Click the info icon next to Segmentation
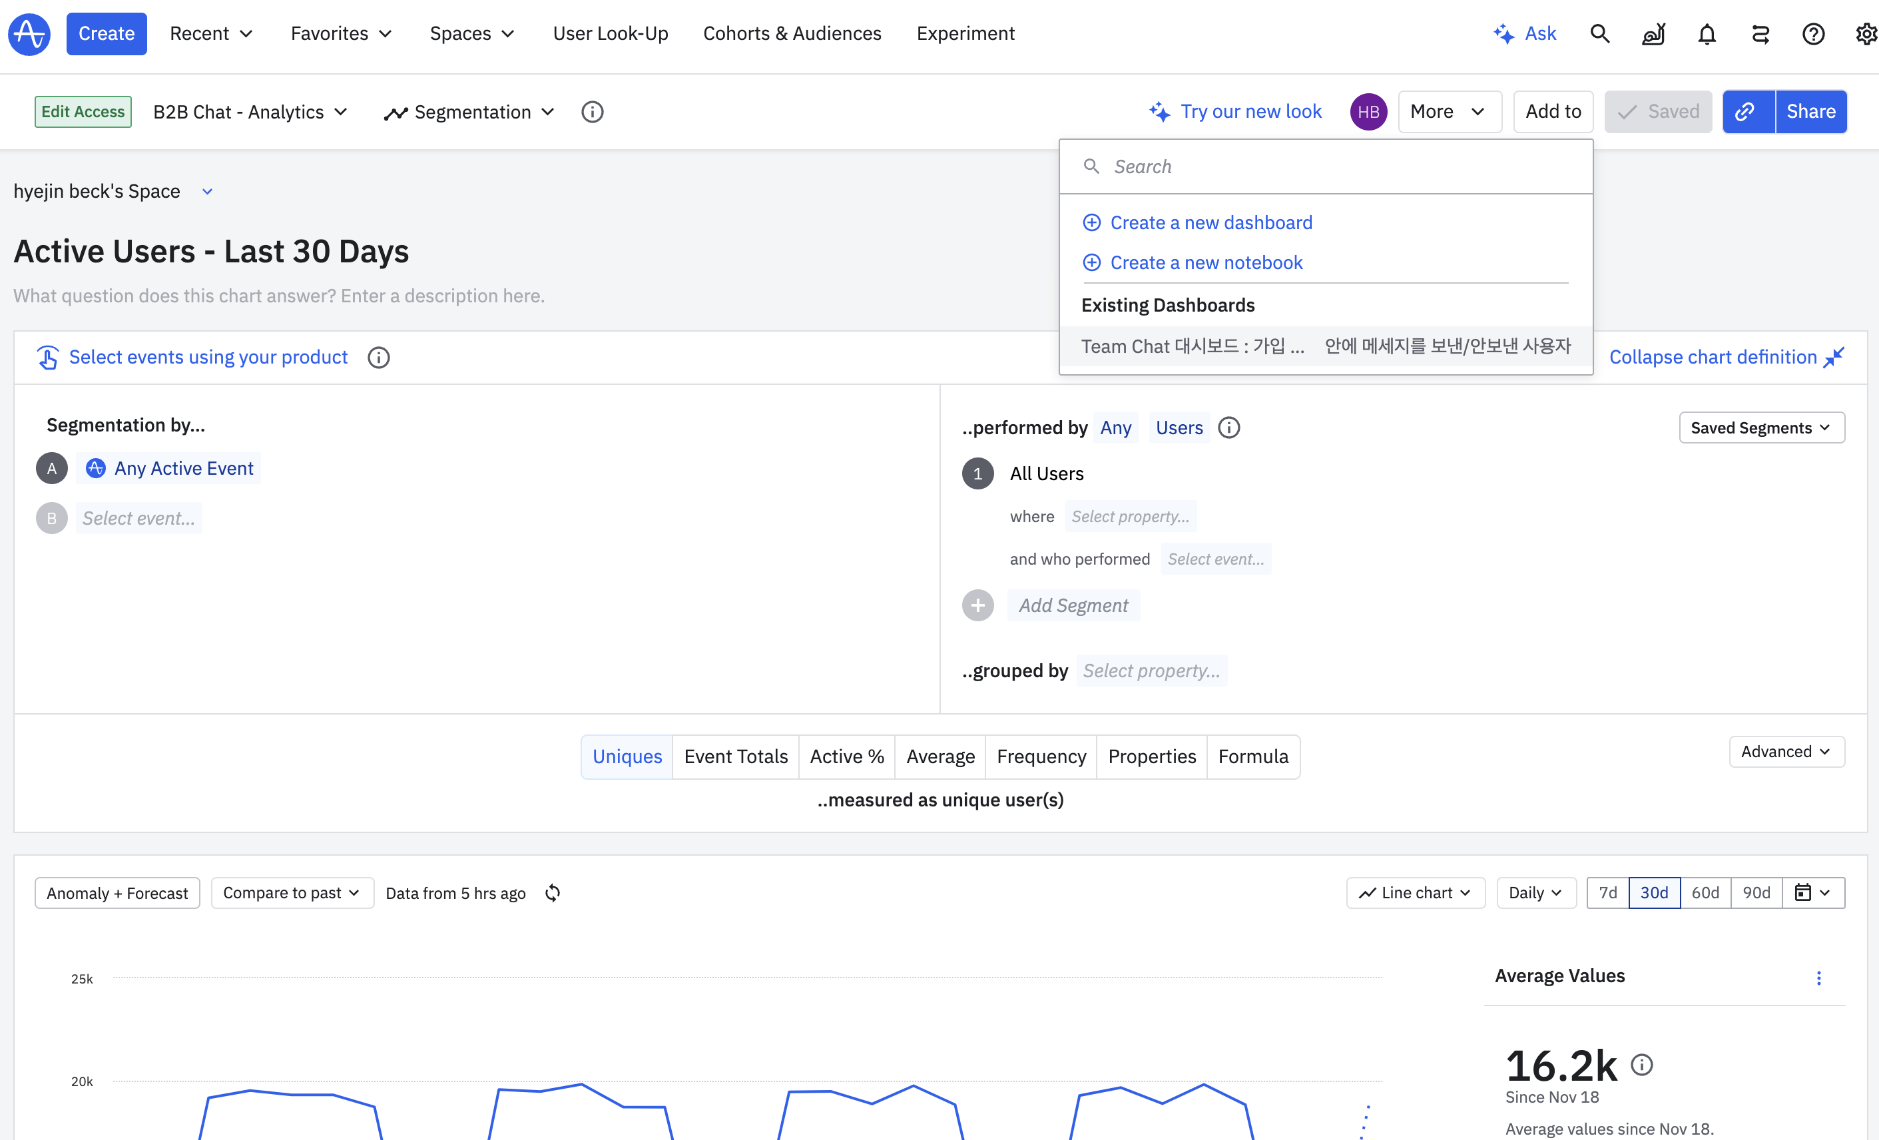This screenshot has width=1879, height=1140. point(592,112)
